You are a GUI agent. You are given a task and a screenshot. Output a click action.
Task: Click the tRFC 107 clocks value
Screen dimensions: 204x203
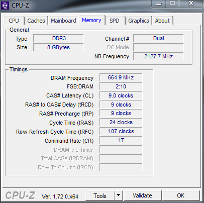121,131
